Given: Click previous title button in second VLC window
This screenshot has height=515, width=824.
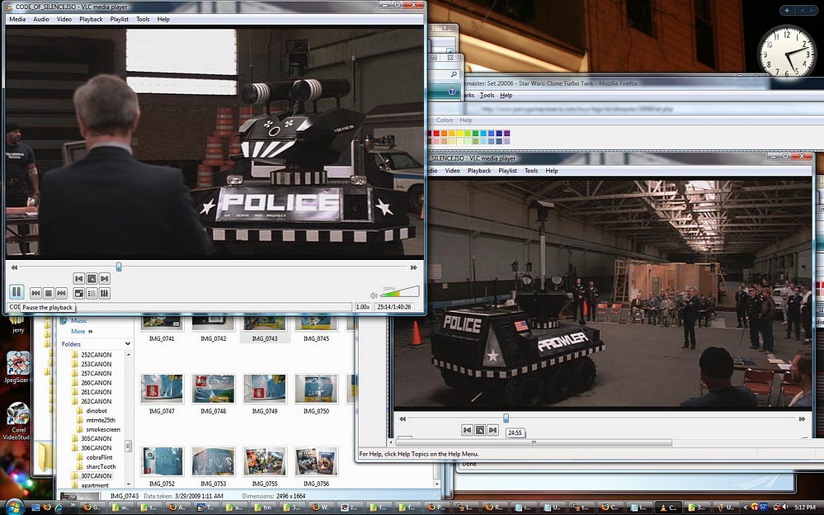Looking at the screenshot, I should tap(467, 430).
